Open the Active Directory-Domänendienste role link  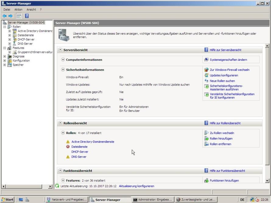pyautogui.click(x=93, y=142)
